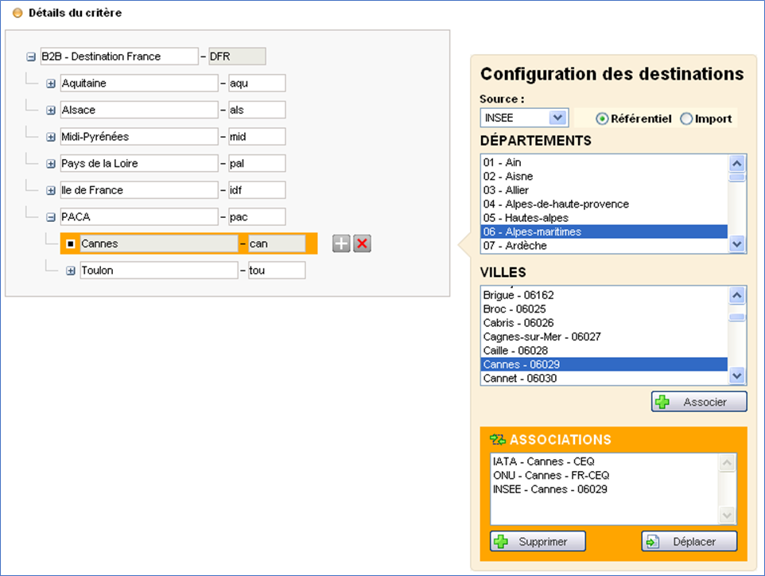This screenshot has width=765, height=576.
Task: Click the gray plus icon beside Cannes
Action: coord(340,243)
